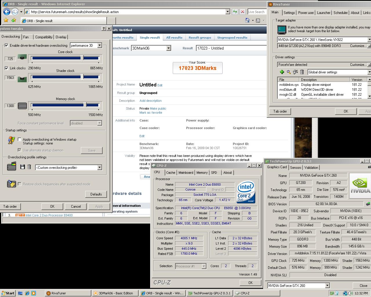
Task: Switch to the Overlay tab
Action: tap(61, 37)
